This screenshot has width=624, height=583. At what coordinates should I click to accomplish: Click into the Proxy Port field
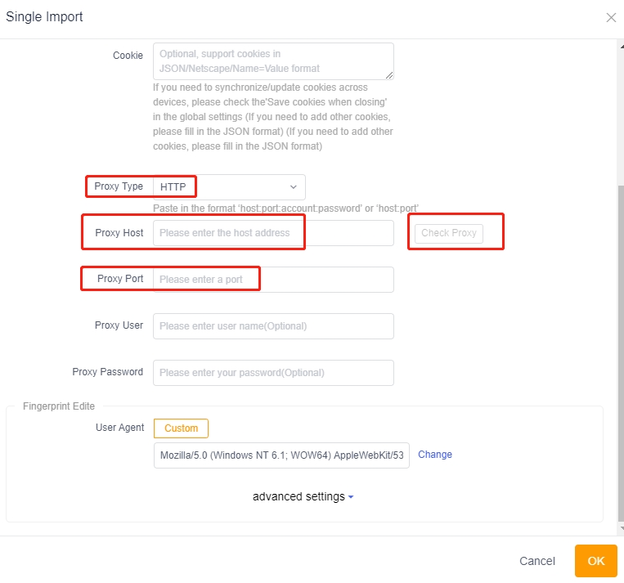(x=272, y=280)
